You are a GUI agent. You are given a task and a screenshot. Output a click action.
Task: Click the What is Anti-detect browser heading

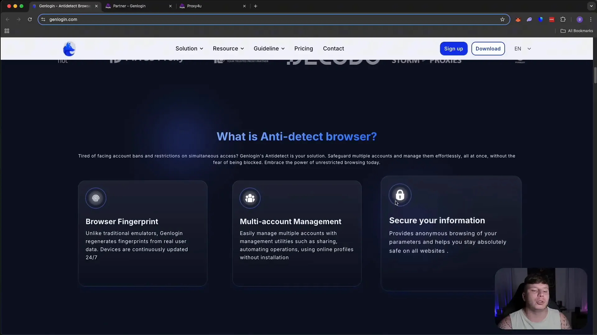click(x=297, y=136)
